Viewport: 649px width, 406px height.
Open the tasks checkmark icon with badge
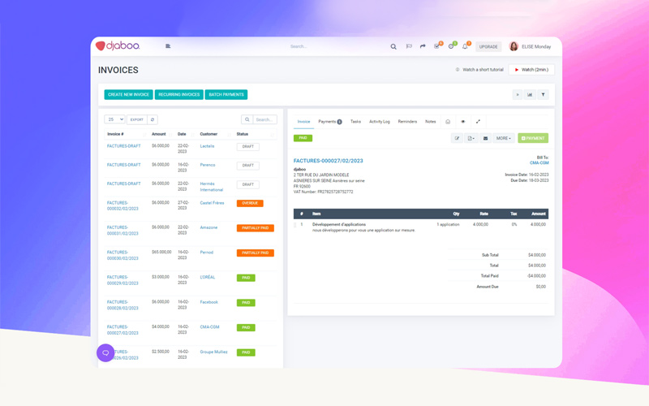[x=437, y=46]
